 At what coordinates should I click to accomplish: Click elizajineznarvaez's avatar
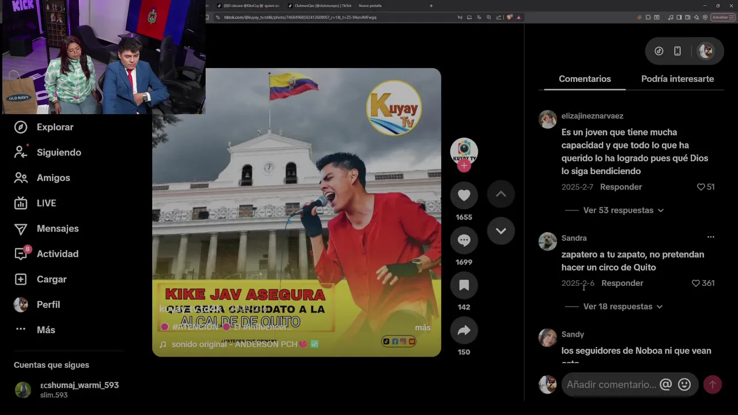pyautogui.click(x=547, y=119)
